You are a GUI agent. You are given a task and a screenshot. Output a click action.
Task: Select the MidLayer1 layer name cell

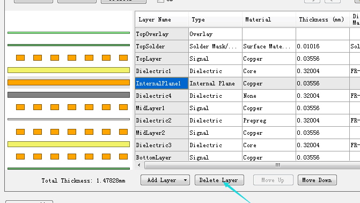coord(161,108)
